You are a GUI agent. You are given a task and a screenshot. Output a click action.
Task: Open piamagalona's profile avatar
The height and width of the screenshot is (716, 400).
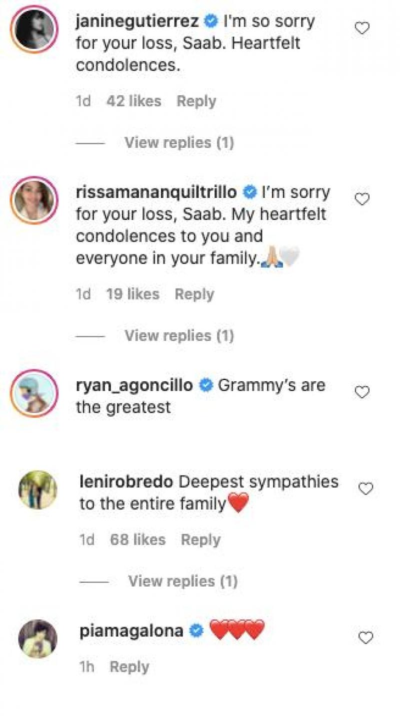pos(38,638)
